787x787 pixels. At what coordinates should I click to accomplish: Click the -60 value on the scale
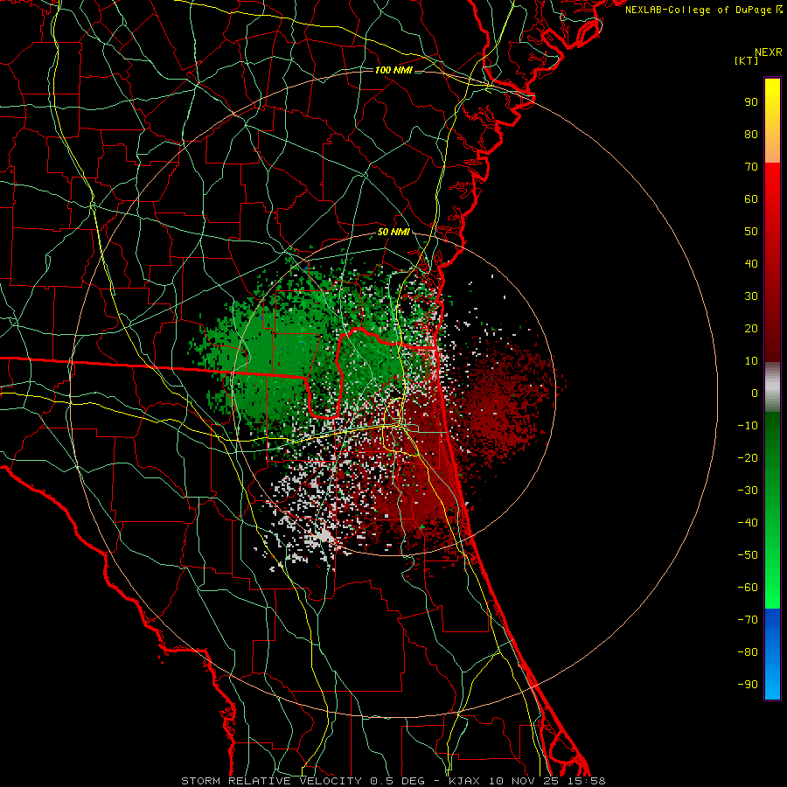tap(748, 588)
